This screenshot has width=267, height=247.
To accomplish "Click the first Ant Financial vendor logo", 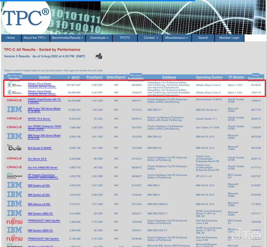I will coord(14,85).
